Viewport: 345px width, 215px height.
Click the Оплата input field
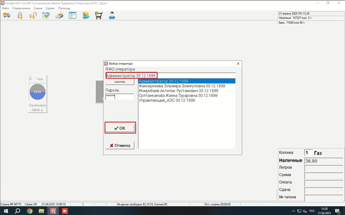click(x=323, y=183)
